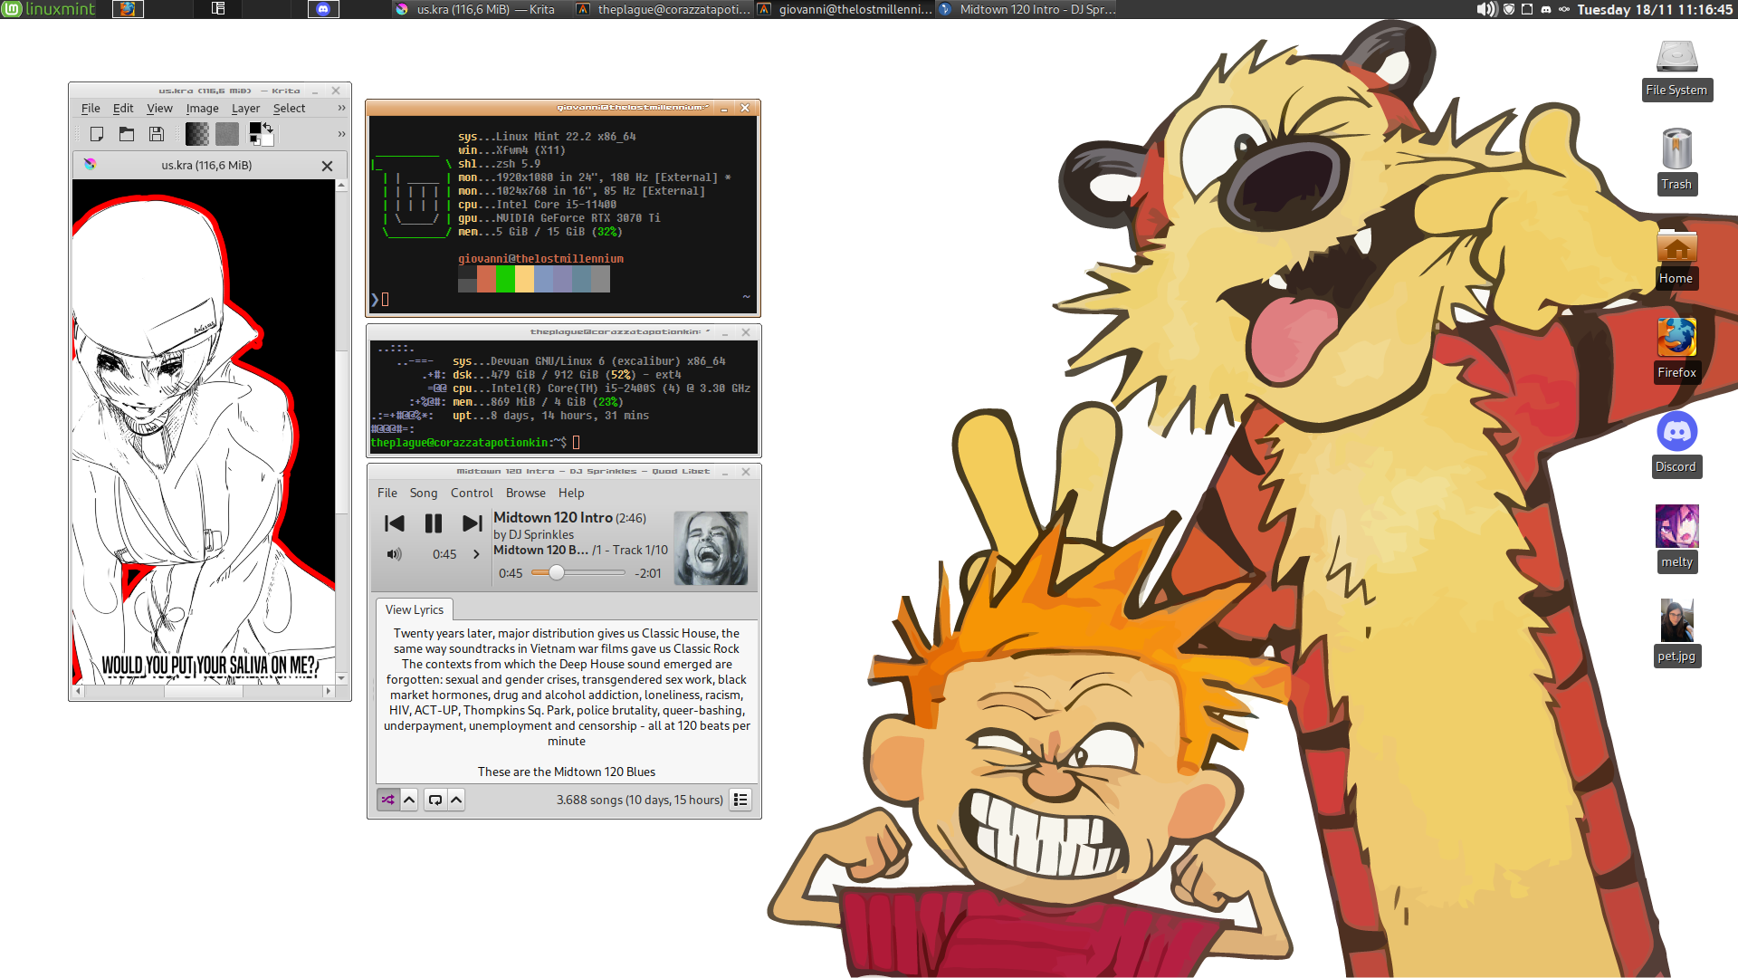This screenshot has width=1738, height=978.
Task: Expand the shuffle mode options arrow
Action: point(409,800)
